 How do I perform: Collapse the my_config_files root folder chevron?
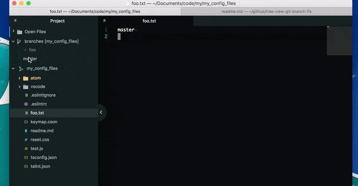pyautogui.click(x=13, y=68)
